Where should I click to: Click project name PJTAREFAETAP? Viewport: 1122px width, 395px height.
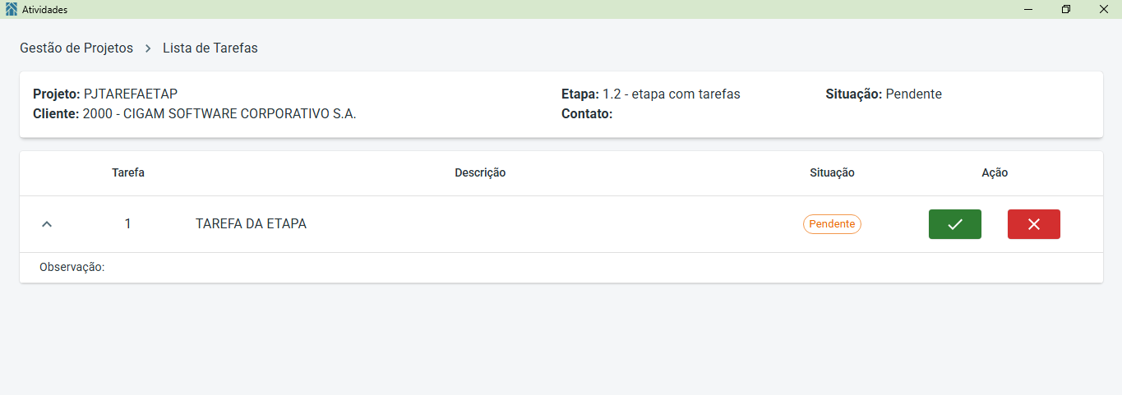point(131,94)
